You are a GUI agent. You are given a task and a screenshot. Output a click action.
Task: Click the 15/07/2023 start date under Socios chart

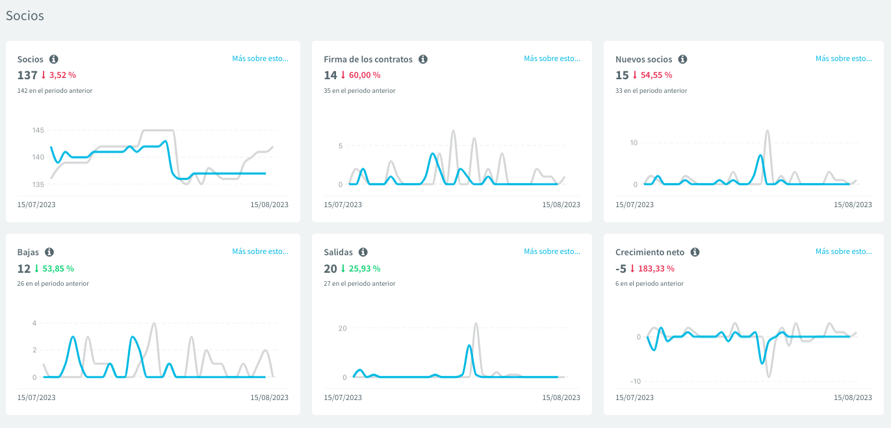pos(36,205)
